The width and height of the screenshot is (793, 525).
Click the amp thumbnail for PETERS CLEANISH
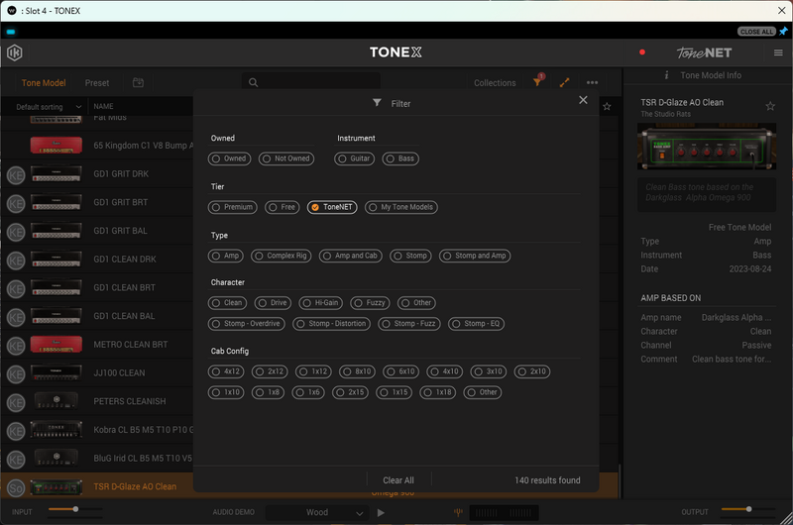[x=57, y=401]
